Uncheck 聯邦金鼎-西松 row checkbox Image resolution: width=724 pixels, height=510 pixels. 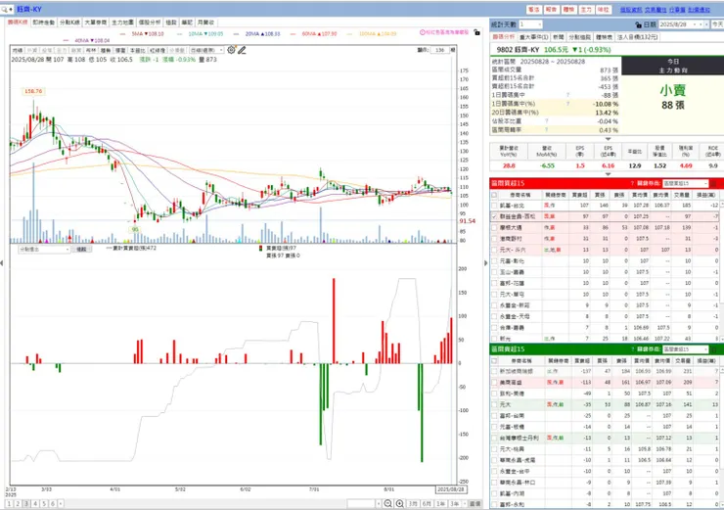pos(494,216)
